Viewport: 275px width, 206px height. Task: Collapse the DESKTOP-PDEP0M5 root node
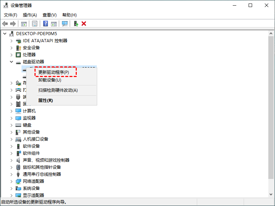[5, 34]
